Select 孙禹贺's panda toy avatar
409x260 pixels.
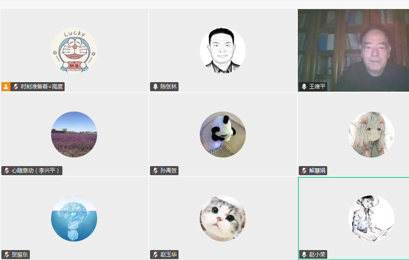pos(223,135)
